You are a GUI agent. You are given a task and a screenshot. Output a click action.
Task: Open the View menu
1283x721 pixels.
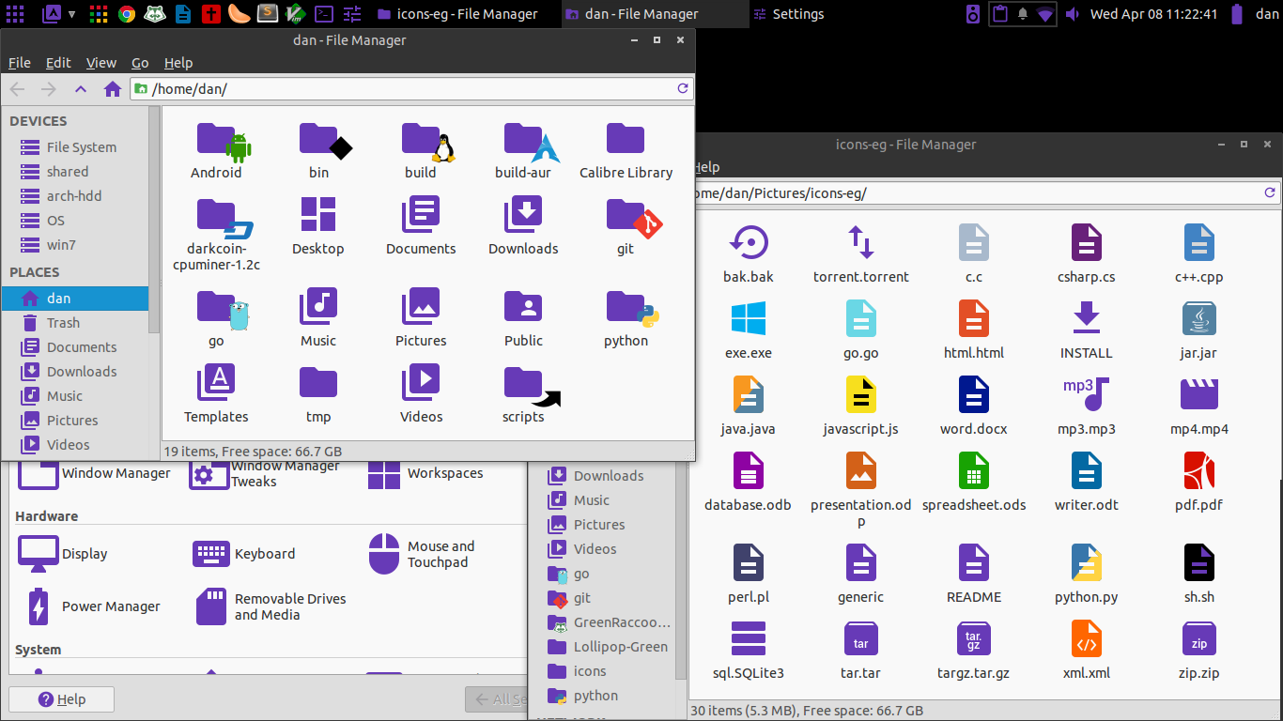click(101, 63)
